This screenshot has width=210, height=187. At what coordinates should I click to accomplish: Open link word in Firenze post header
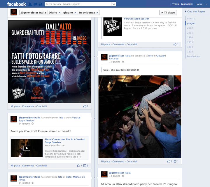[61, 117]
